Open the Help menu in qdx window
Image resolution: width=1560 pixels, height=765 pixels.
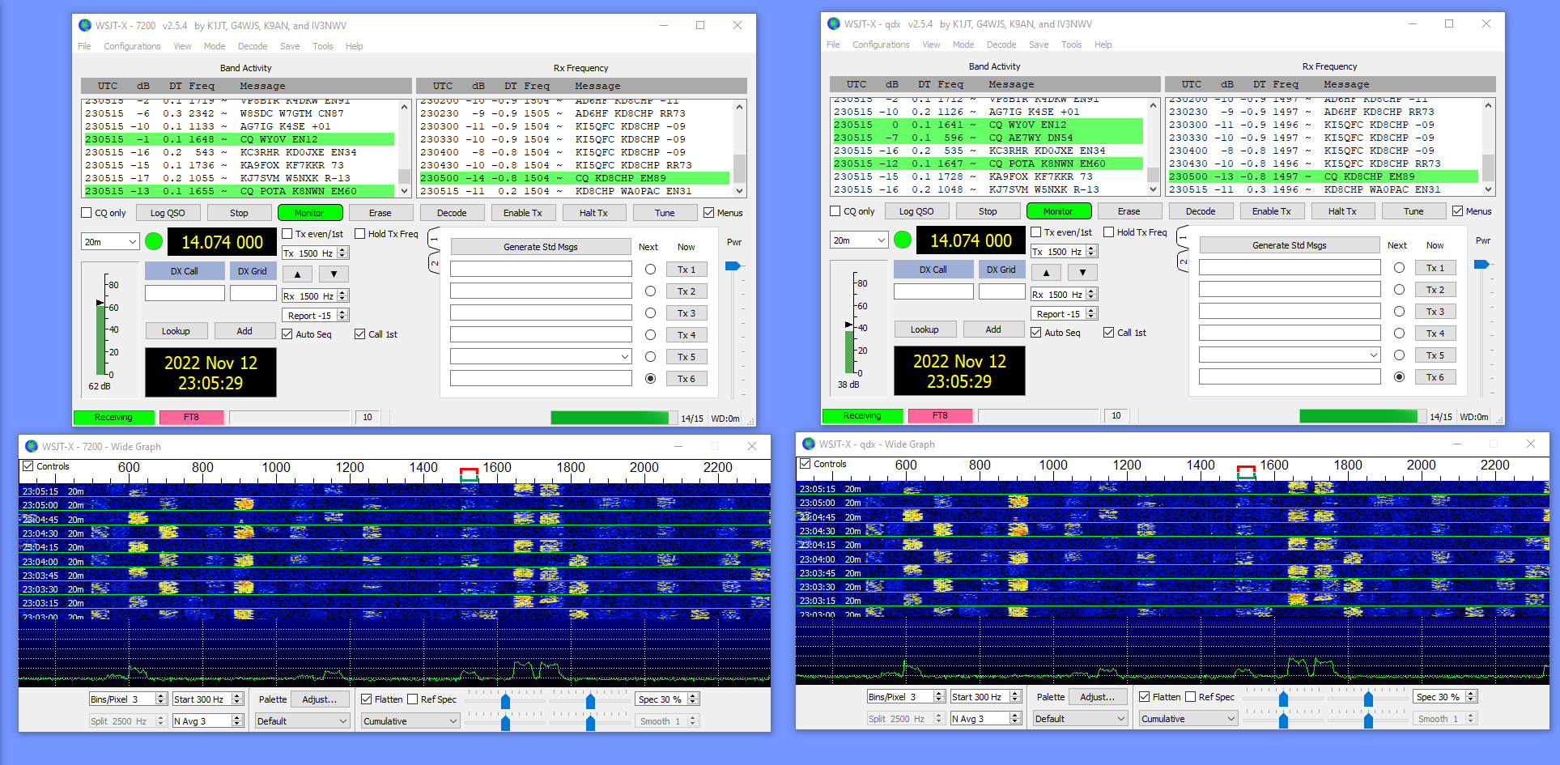pyautogui.click(x=1103, y=45)
